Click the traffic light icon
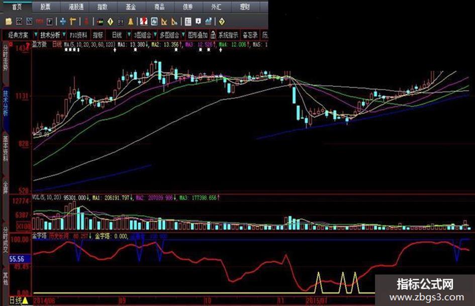475x306 pixels. (x=100, y=22)
